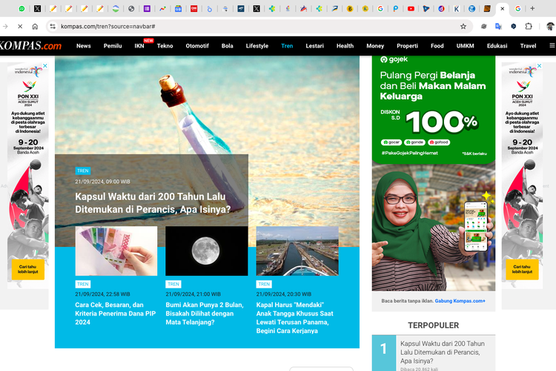The height and width of the screenshot is (371, 556).
Task: Expand the navbar's right arrow for more categories
Action: click(551, 46)
